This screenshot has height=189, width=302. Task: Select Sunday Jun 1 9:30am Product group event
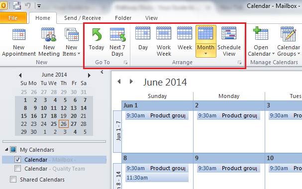click(157, 115)
